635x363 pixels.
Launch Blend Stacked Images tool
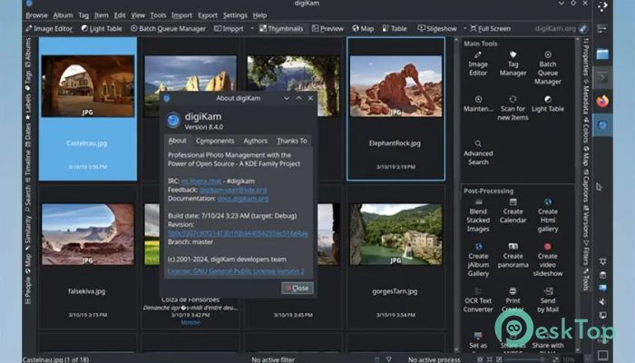[x=478, y=215]
